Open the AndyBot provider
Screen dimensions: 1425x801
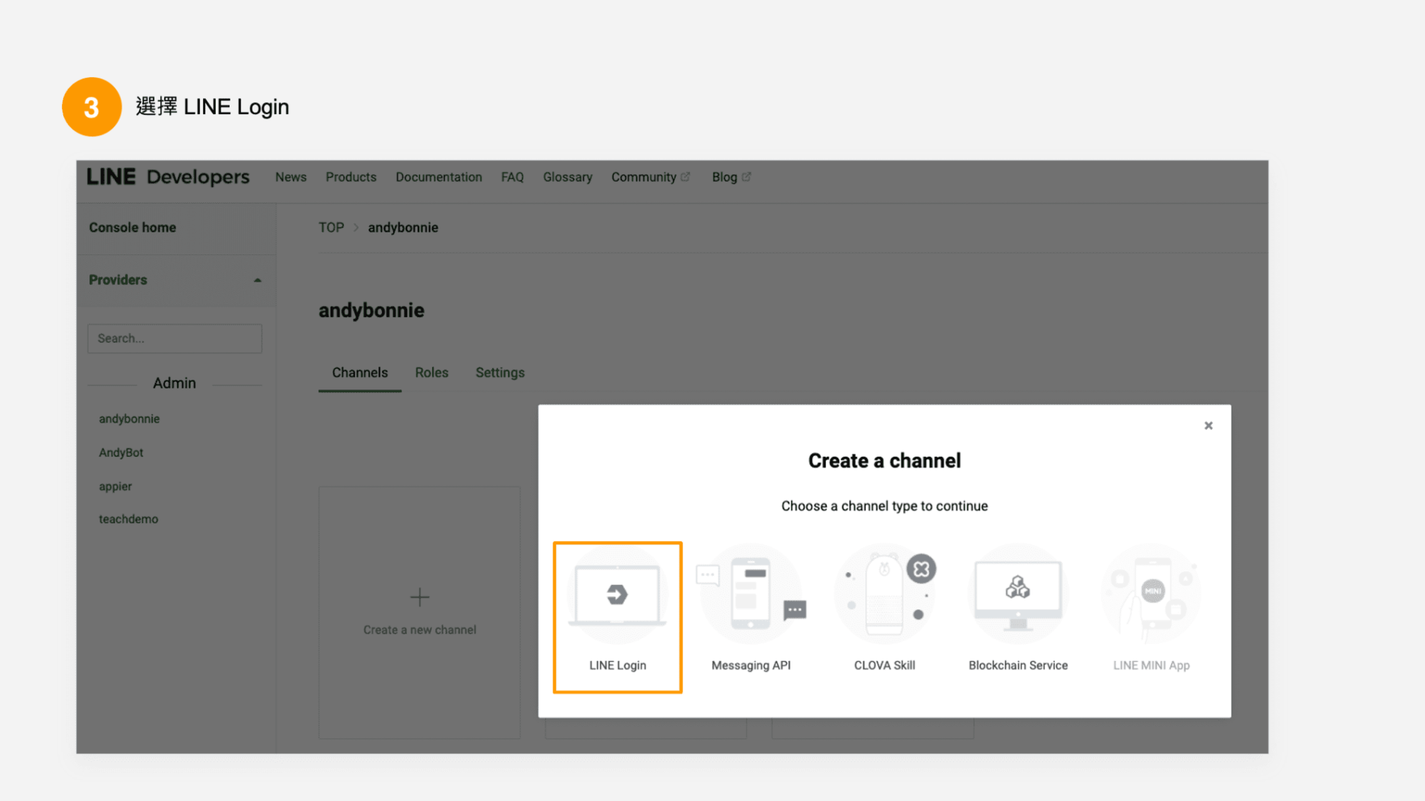point(121,453)
